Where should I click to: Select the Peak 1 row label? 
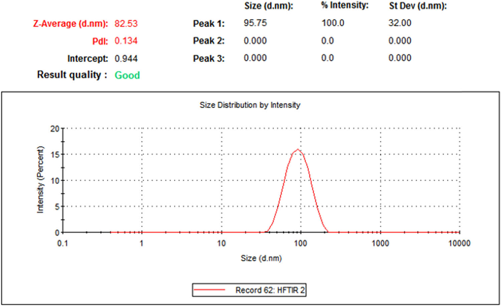[208, 24]
